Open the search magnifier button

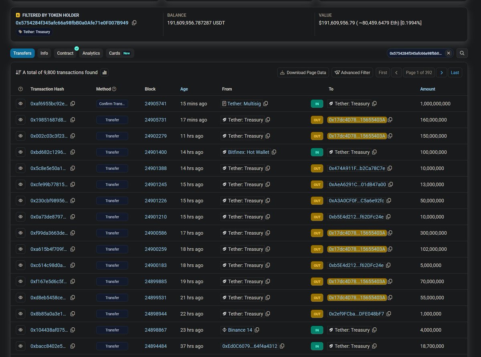tap(462, 53)
